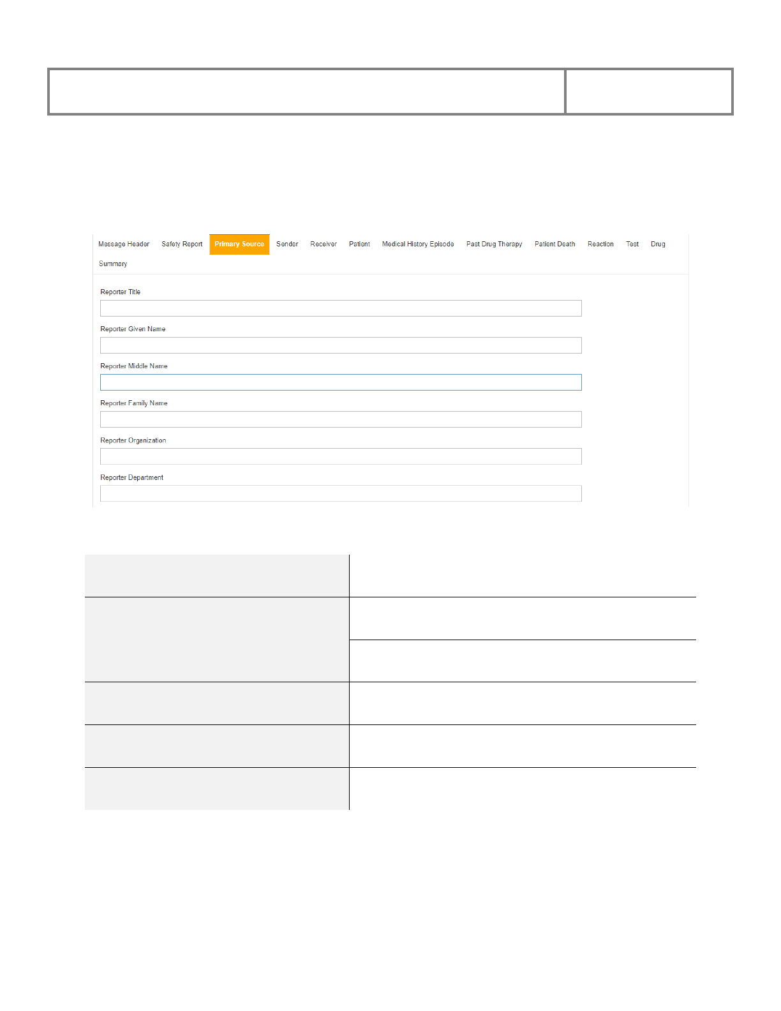Viewport: 781px width, 1011px height.
Task: Select the Reporter Family Name field
Action: coord(341,419)
